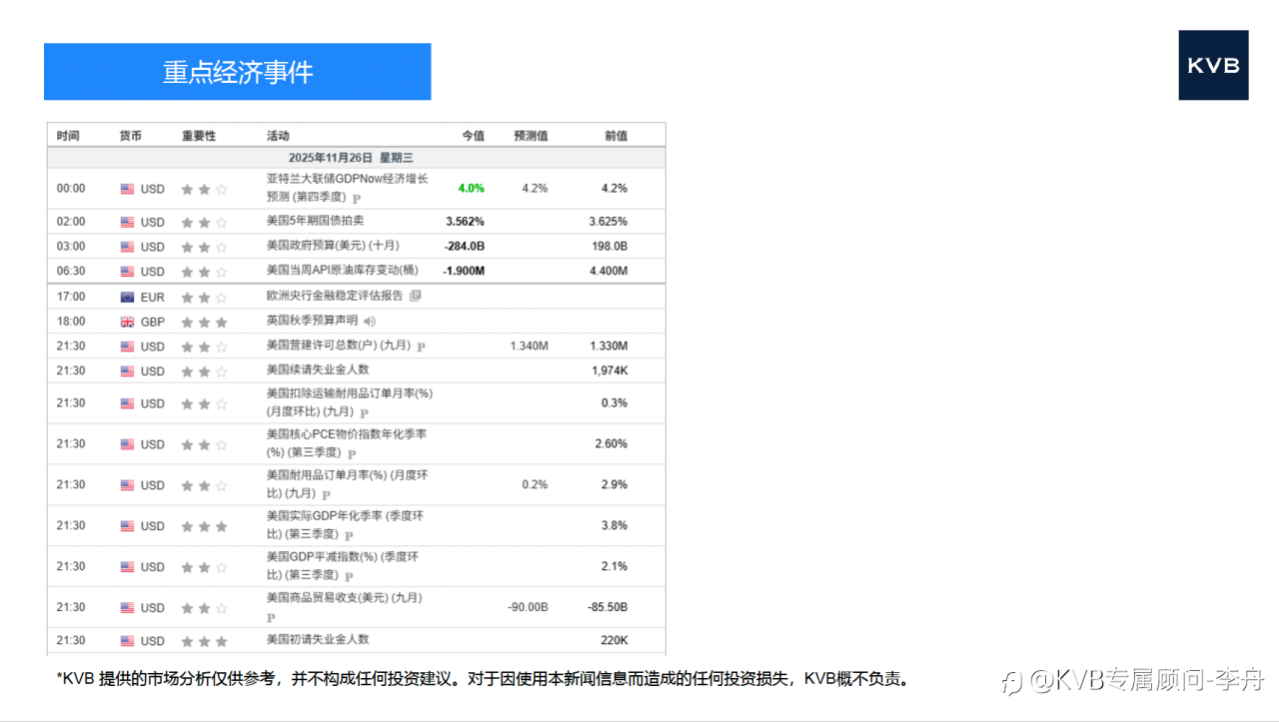Click the 前值 column header

pyautogui.click(x=617, y=136)
